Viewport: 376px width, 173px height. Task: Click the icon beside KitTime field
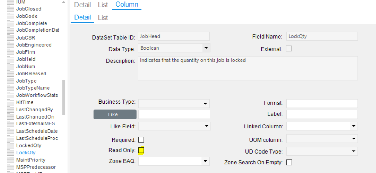coord(10,102)
